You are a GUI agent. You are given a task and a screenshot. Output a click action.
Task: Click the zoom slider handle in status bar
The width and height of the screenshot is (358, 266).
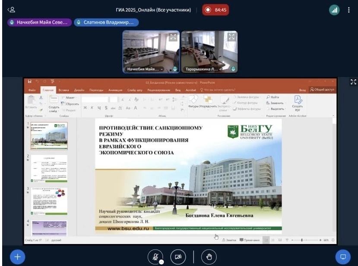(x=302, y=240)
